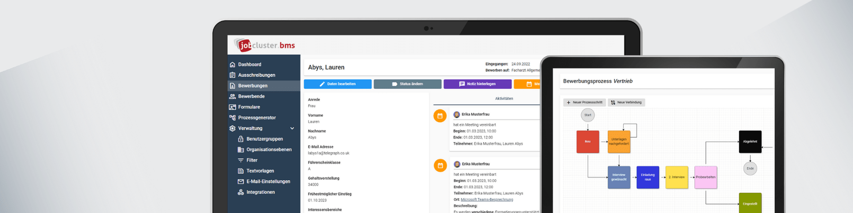The image size is (853, 213).
Task: Click the Dashboard home icon in the sidebar
Action: [233, 64]
